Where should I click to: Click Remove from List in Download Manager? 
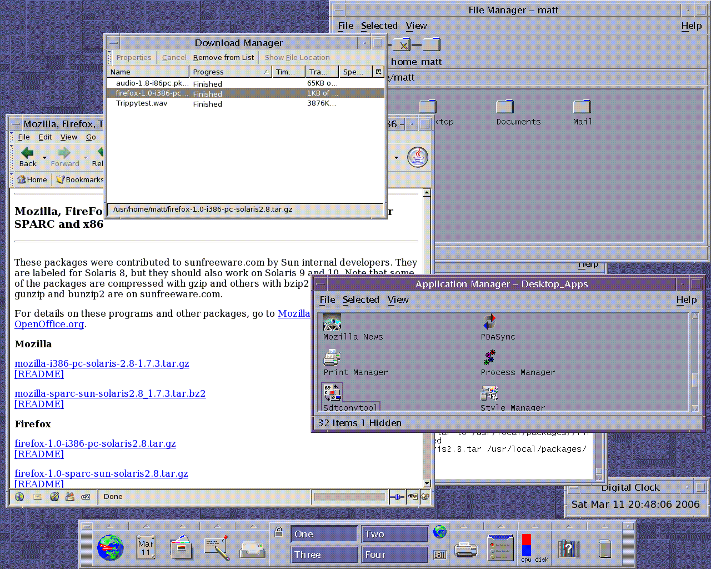click(223, 58)
